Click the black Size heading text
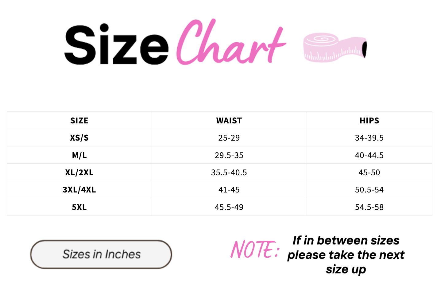The image size is (437, 299). (116, 45)
